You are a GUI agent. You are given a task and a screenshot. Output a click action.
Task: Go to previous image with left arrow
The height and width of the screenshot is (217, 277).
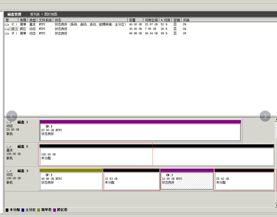(x=12, y=116)
